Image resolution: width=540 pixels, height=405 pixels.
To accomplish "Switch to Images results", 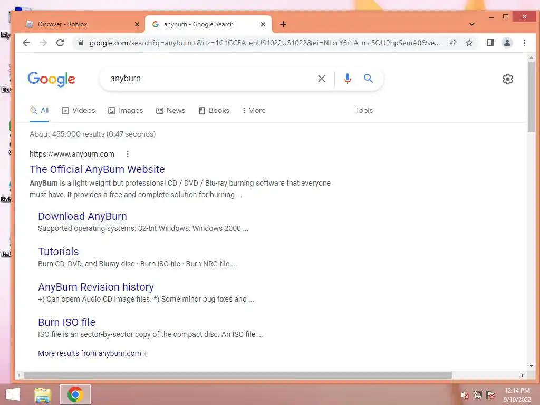I will [x=126, y=111].
